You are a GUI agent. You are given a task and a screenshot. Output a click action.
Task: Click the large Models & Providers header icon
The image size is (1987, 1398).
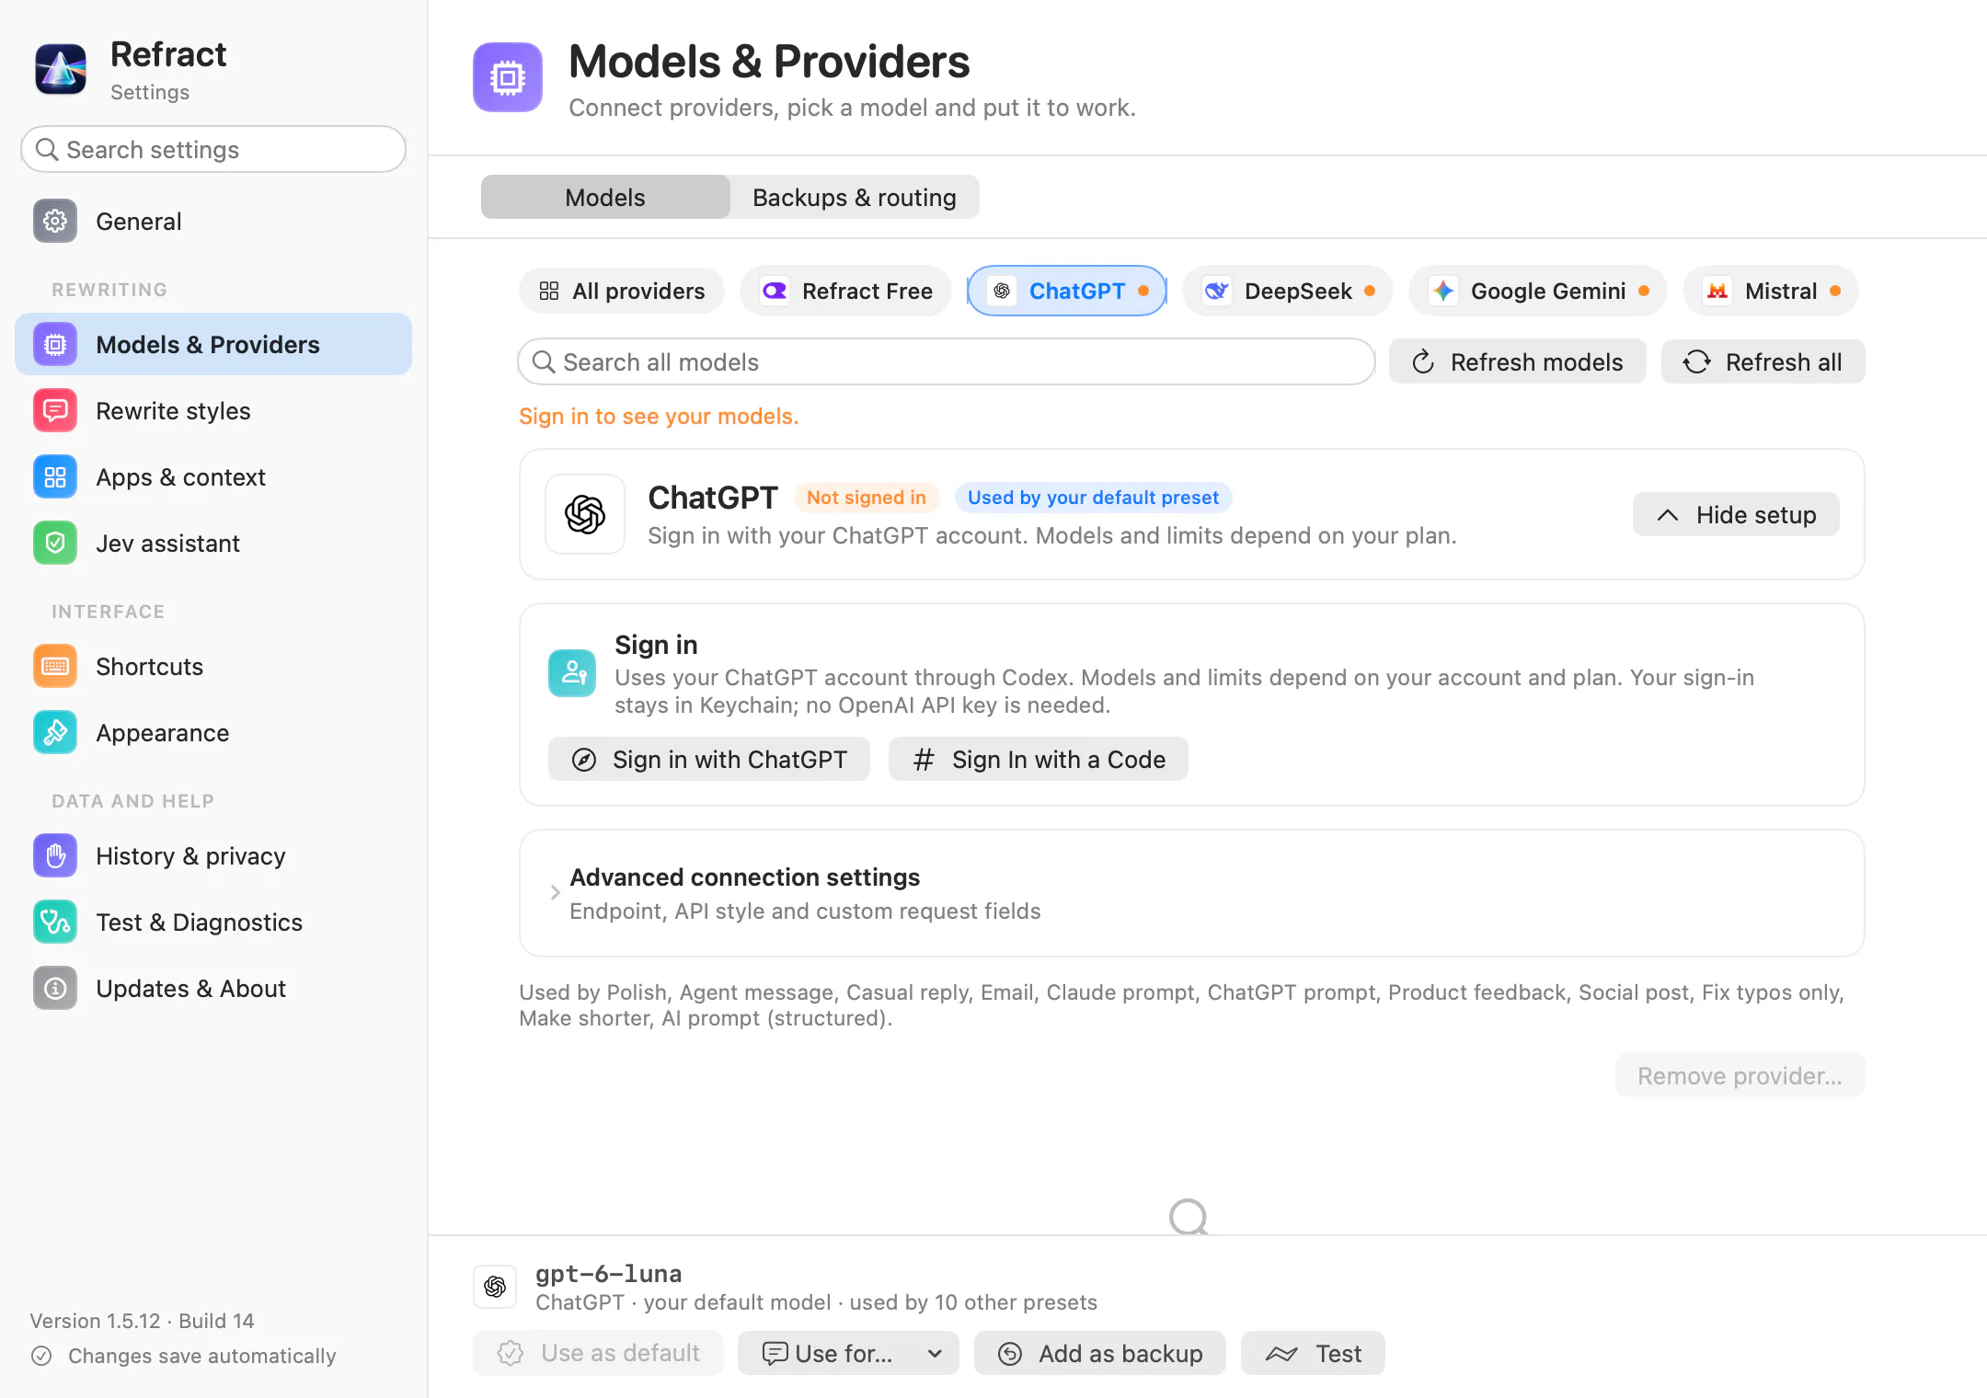(508, 77)
